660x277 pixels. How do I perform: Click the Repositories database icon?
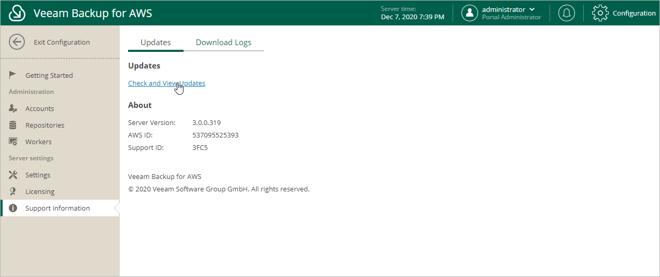(x=13, y=125)
